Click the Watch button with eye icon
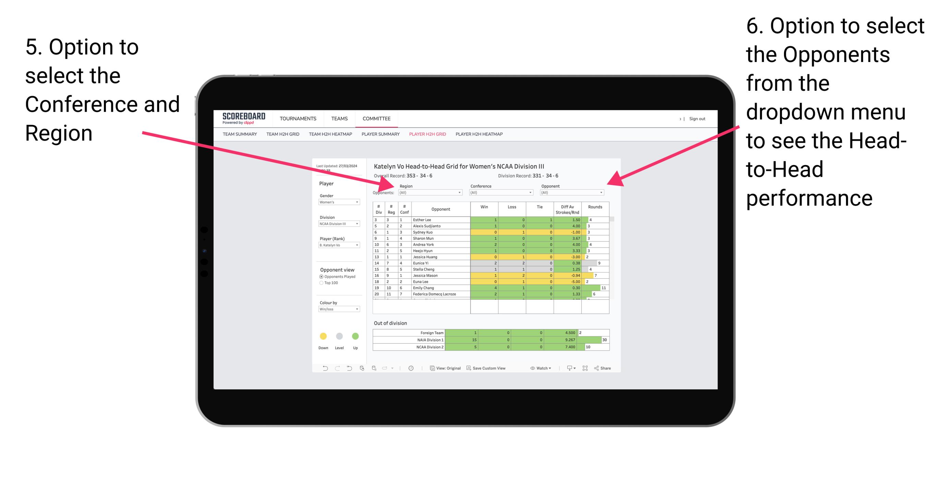 (539, 369)
